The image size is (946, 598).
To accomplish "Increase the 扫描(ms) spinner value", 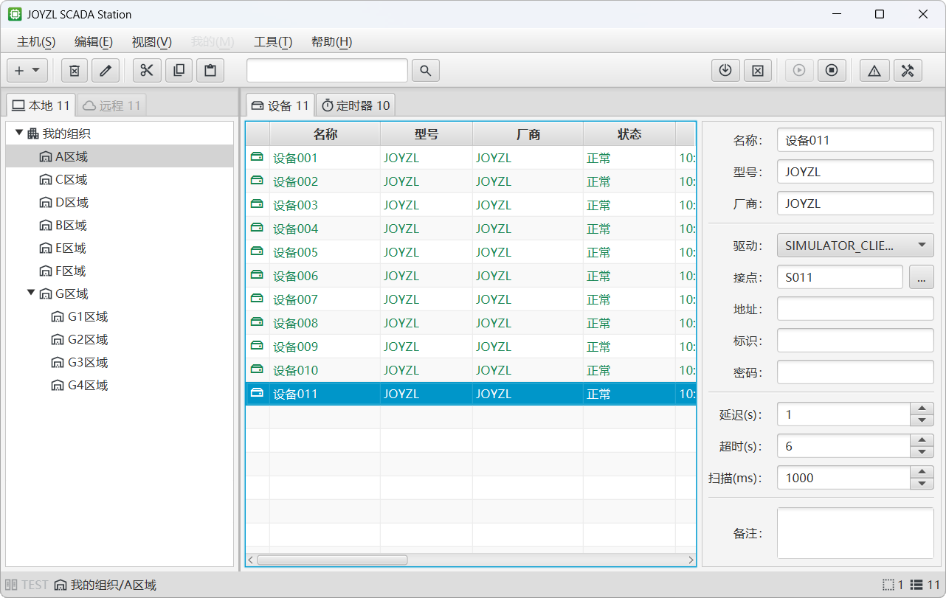I will coord(922,472).
